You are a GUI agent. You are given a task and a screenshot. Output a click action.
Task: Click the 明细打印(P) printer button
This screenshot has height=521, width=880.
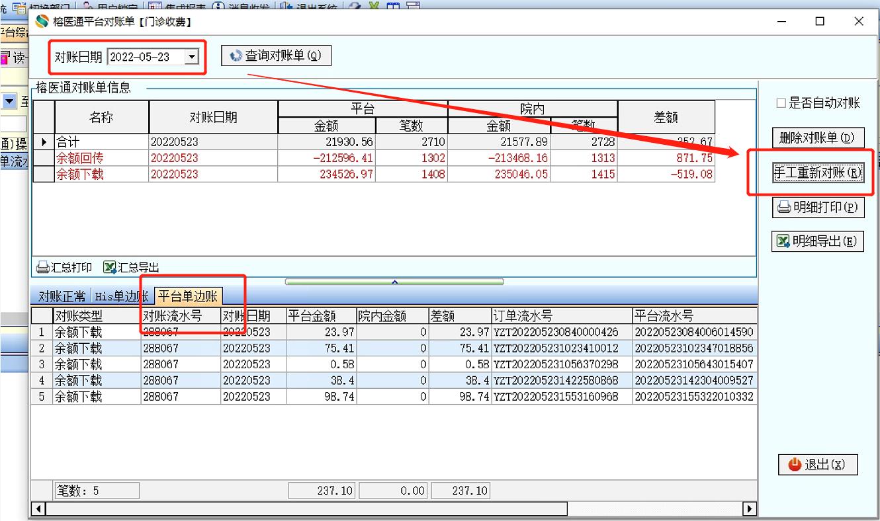(x=818, y=207)
